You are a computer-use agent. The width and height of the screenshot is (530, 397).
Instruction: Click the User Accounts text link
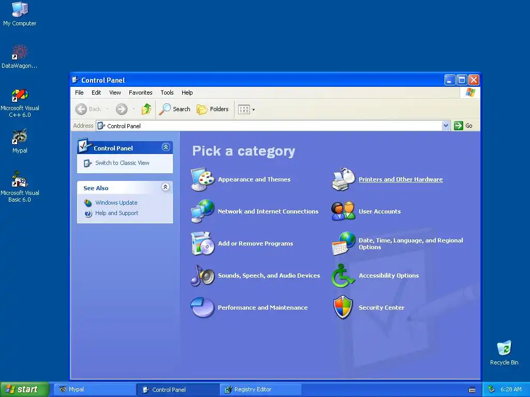379,211
